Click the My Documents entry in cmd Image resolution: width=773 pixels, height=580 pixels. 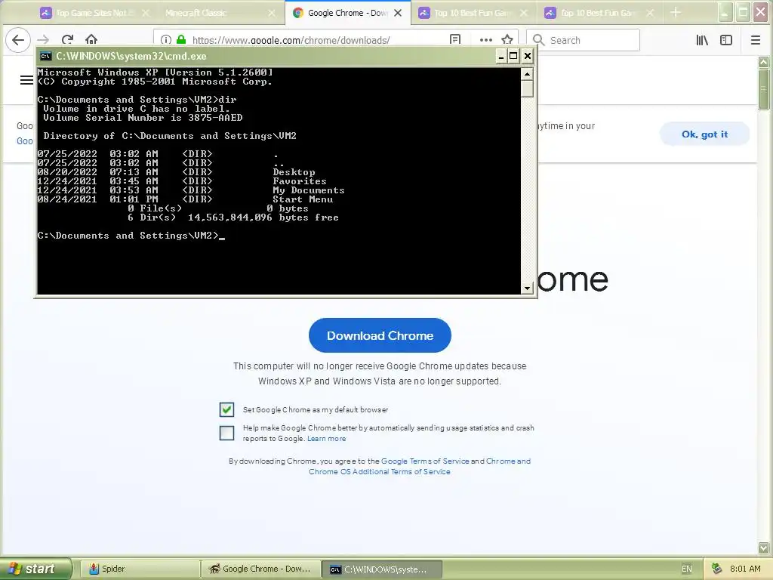tap(309, 190)
